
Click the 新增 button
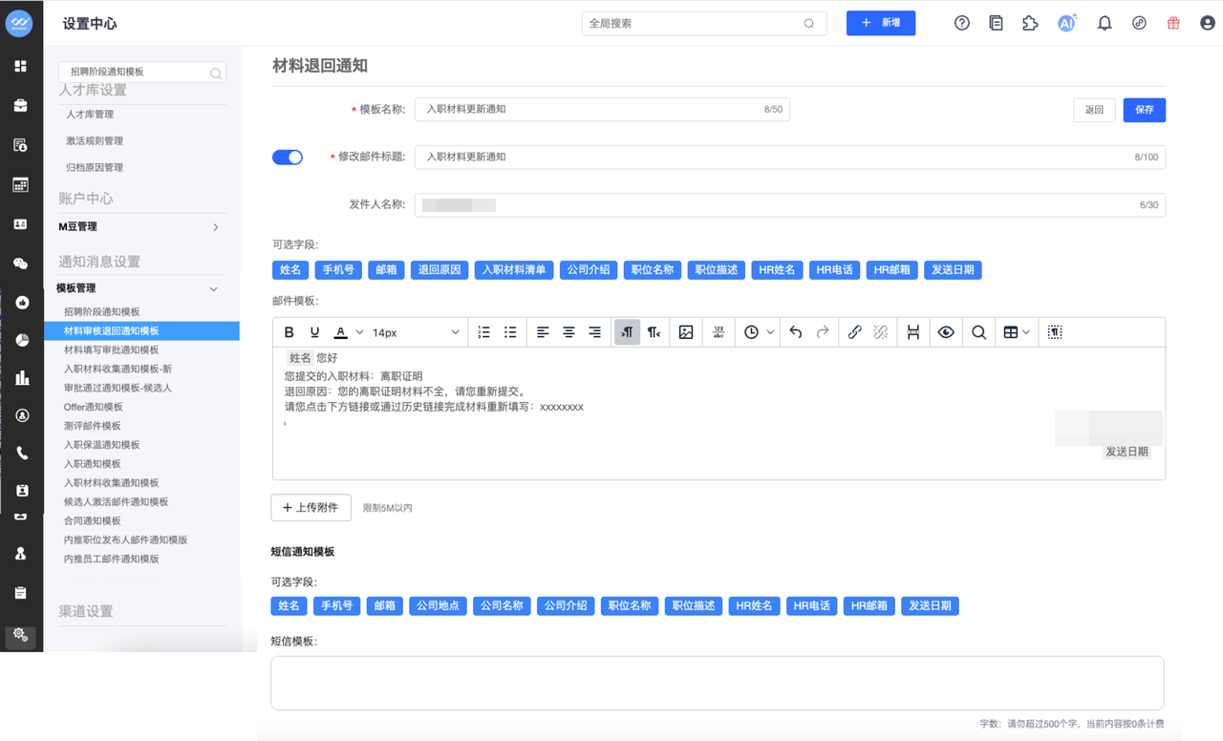click(x=881, y=23)
